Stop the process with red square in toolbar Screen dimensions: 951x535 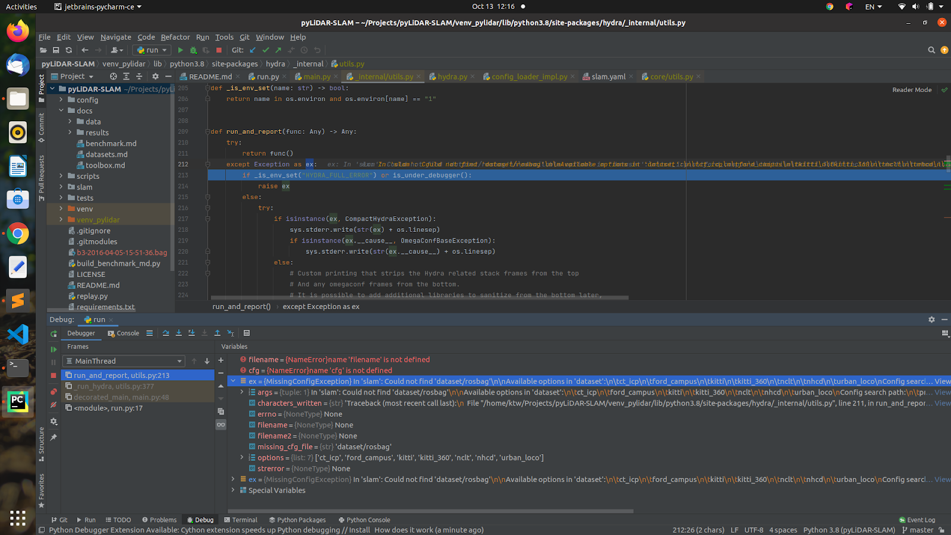pyautogui.click(x=219, y=51)
